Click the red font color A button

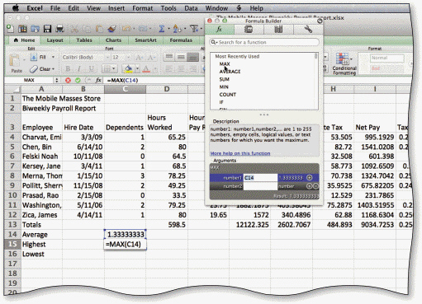[146, 68]
